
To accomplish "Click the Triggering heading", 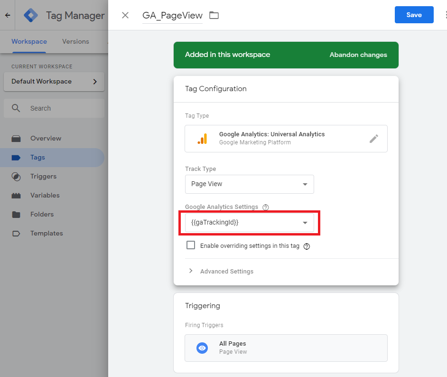I will click(203, 306).
